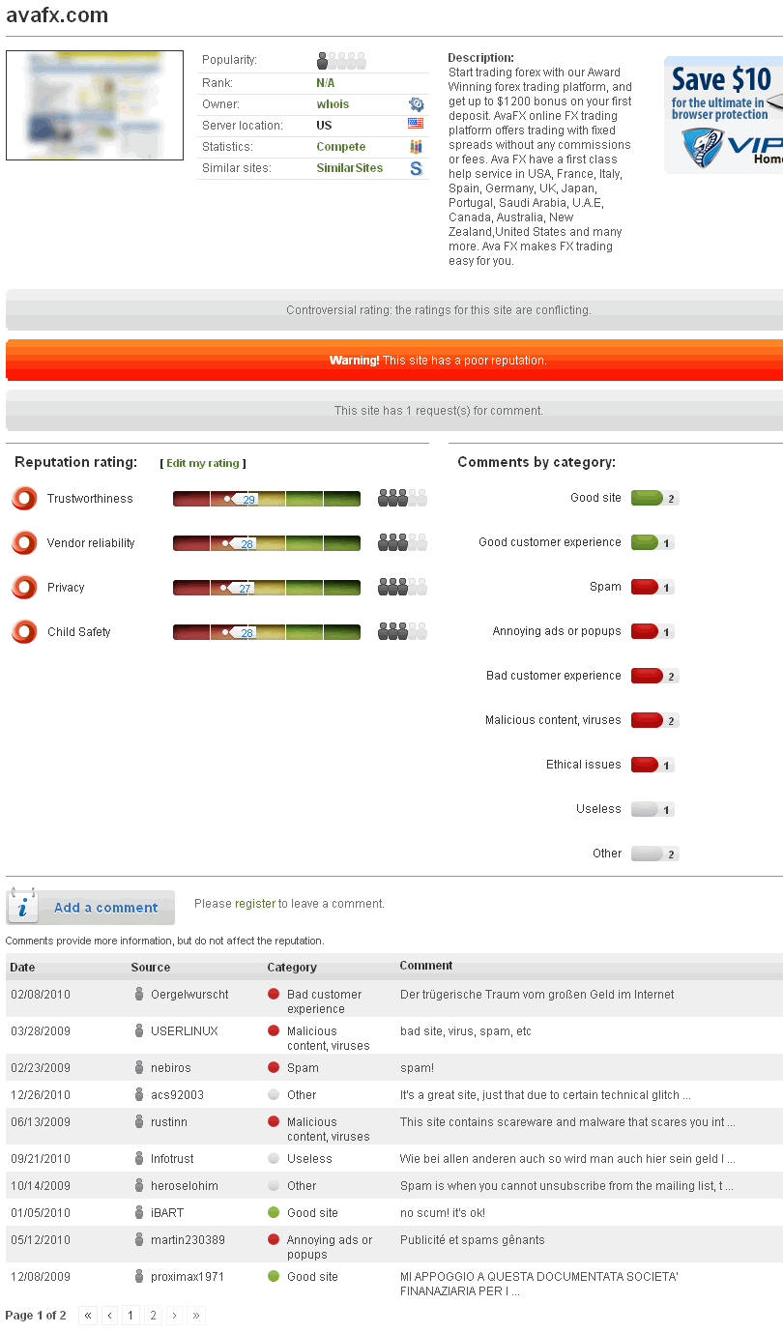Click the Useless category gray pill
Image resolution: width=783 pixels, height=1333 pixels.
pos(652,809)
